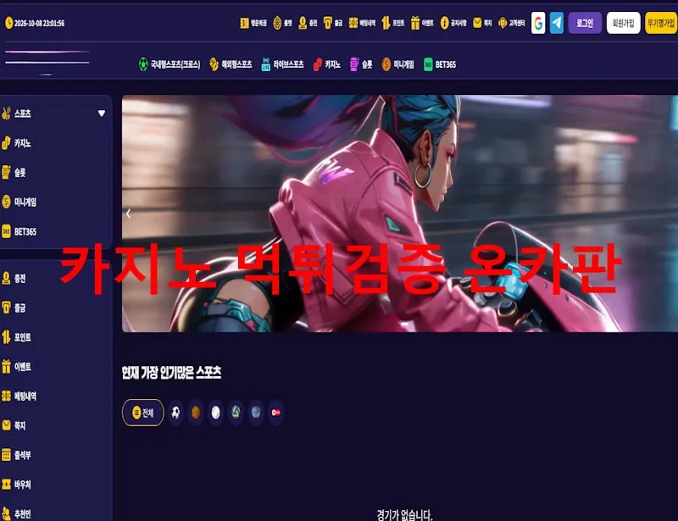Open 고객센터 customer center in the top bar
This screenshot has height=521, width=678.
512,23
